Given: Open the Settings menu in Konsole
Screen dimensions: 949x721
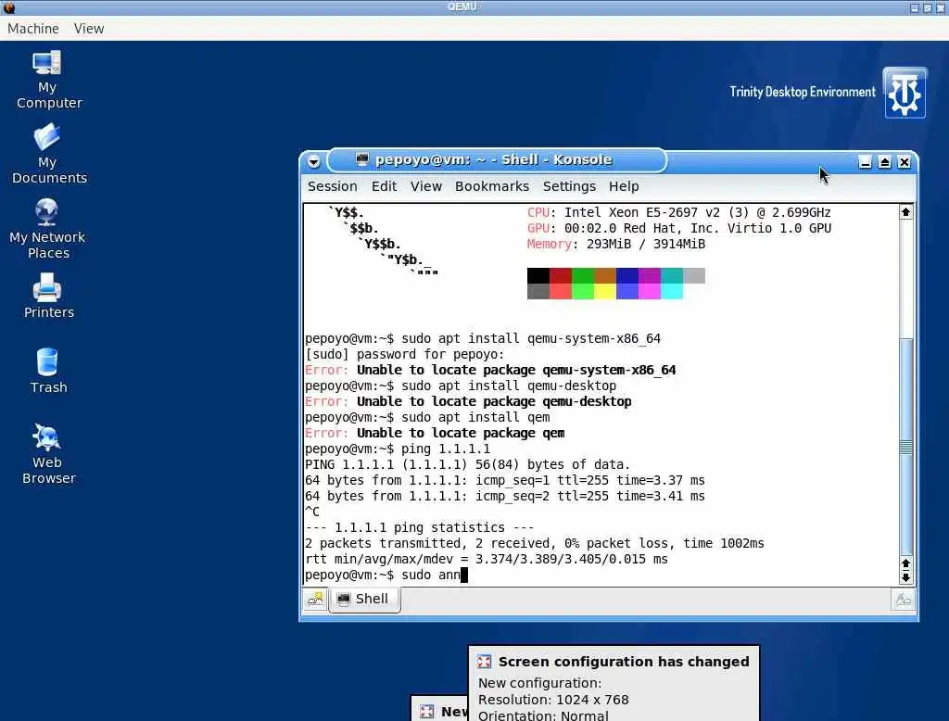Looking at the screenshot, I should [x=569, y=186].
